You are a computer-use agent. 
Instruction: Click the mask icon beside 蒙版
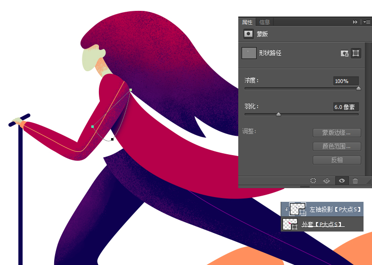(x=248, y=34)
